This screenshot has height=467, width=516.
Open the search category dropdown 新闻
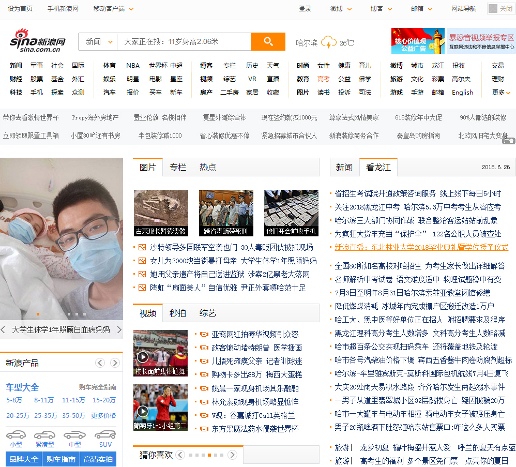[97, 42]
